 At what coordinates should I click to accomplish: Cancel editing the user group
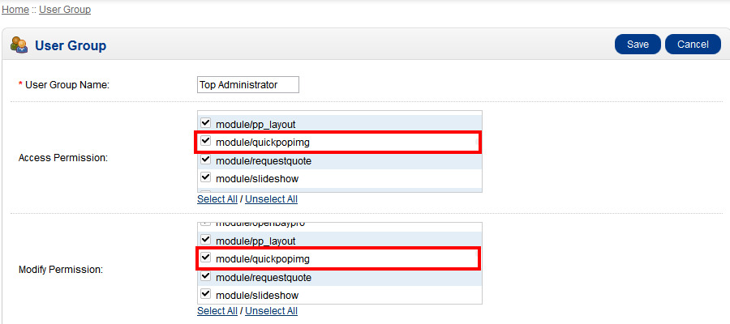[693, 45]
